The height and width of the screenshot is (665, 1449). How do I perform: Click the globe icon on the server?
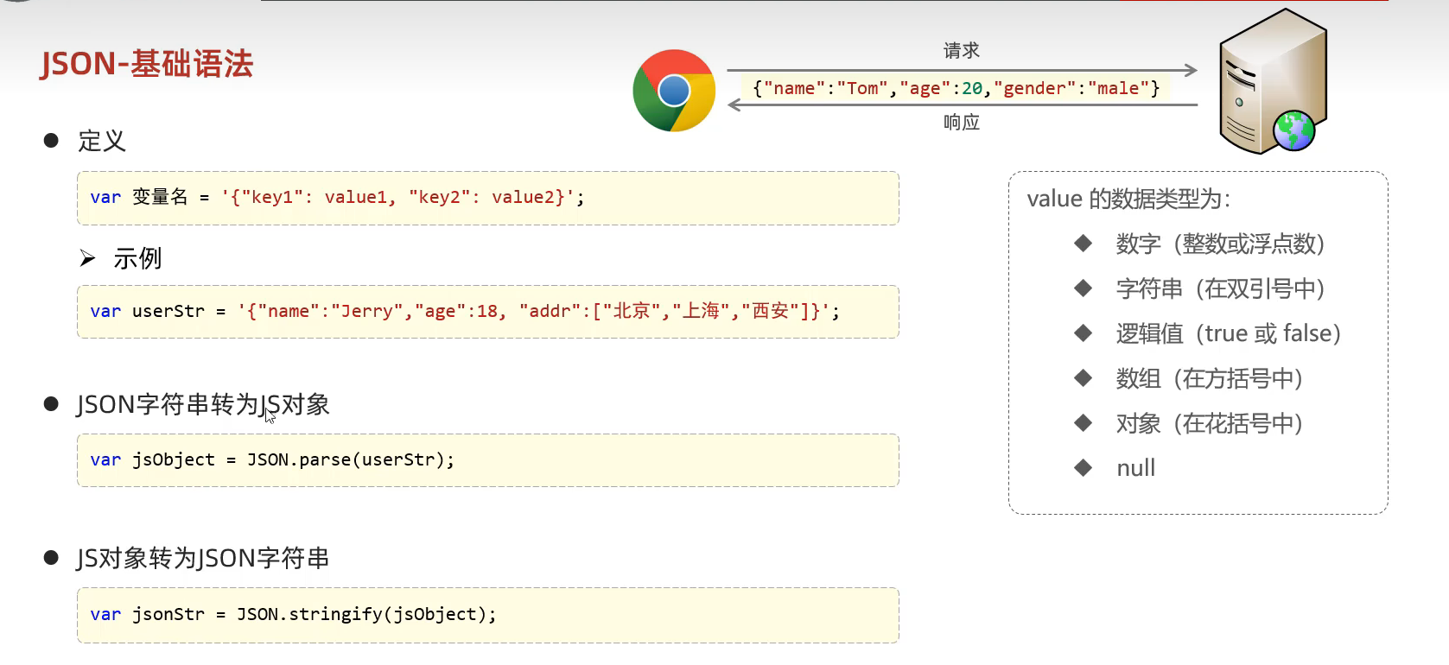(x=1293, y=131)
